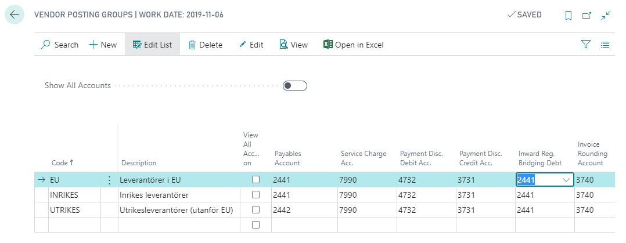Open page in new window icon
Viewport: 626px width, 243px height.
(x=587, y=16)
